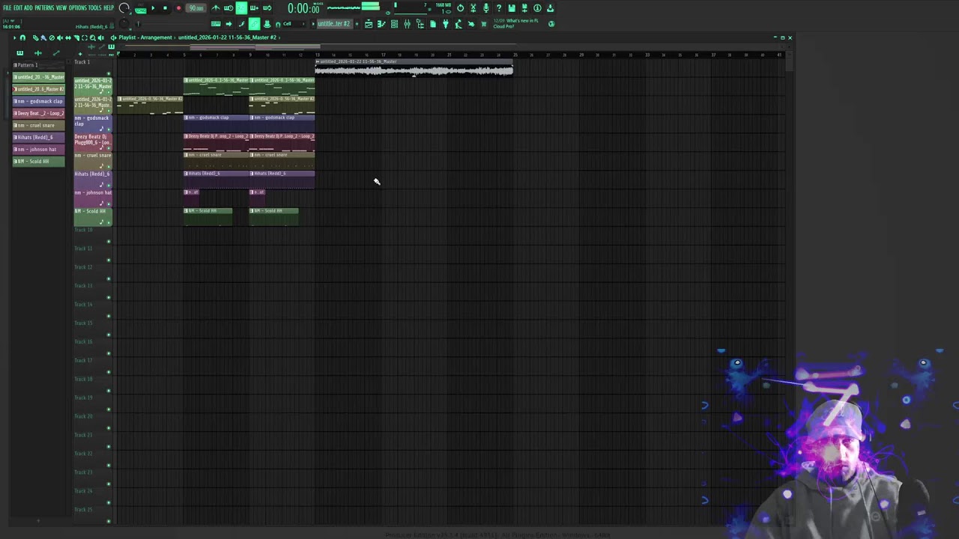Open the shopping cart content library
This screenshot has width=959, height=539.
[483, 24]
